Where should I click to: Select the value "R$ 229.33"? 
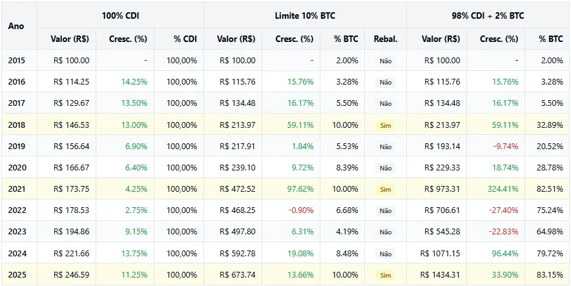click(442, 168)
